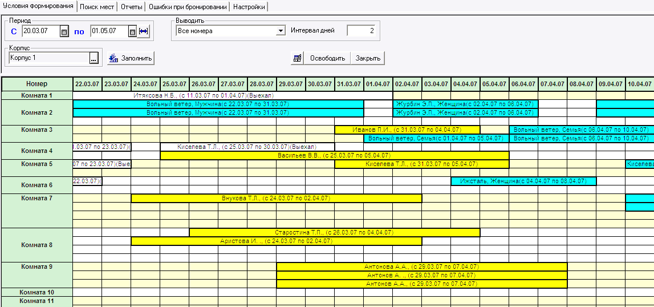Click the Корпус 1 text field
The width and height of the screenshot is (654, 307).
coord(49,58)
